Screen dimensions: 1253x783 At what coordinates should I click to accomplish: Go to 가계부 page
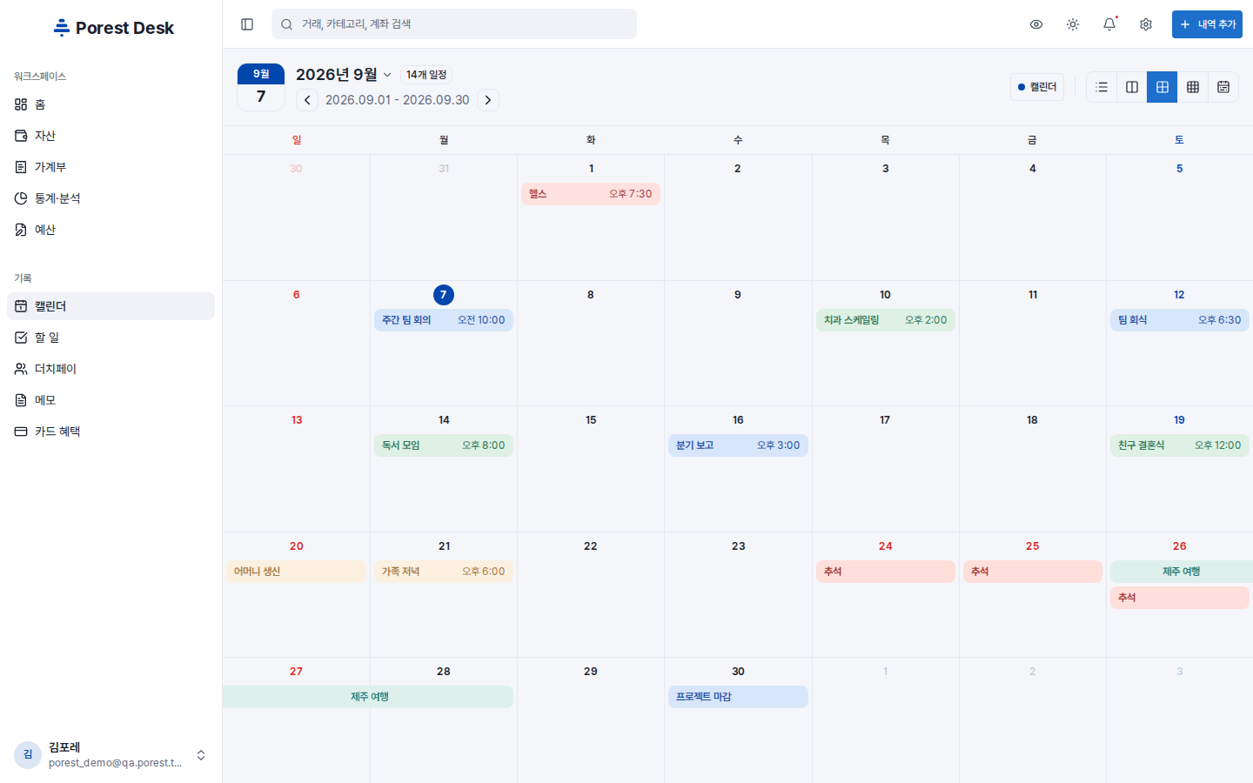coord(111,167)
